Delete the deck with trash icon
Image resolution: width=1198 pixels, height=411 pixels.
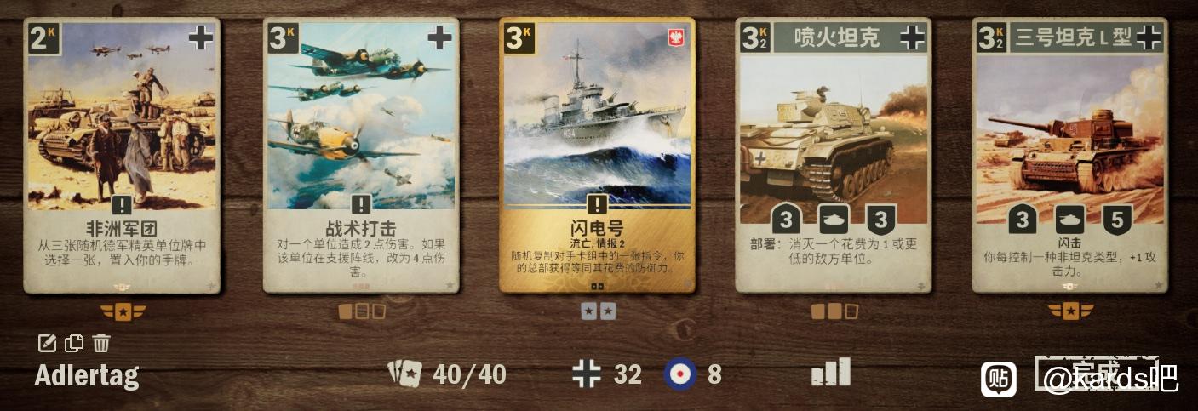coord(101,344)
